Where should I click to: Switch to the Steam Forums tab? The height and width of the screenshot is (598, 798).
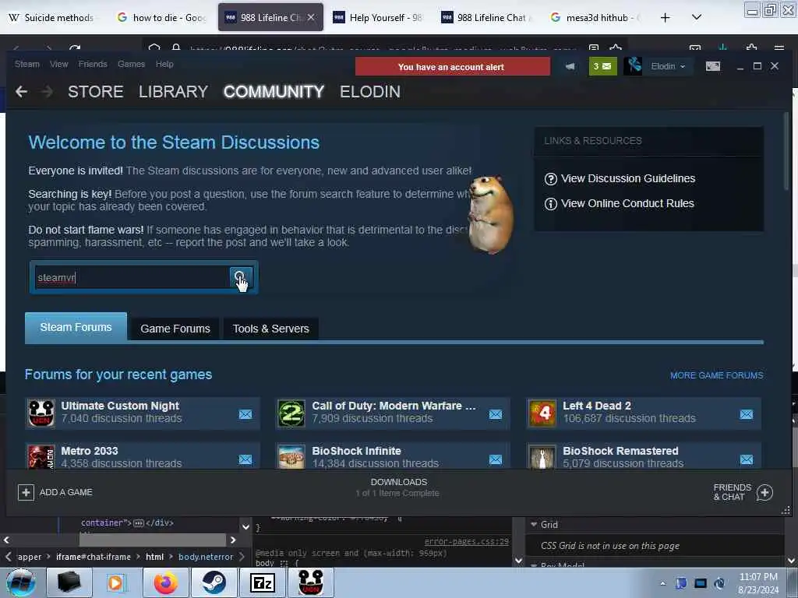pos(76,328)
